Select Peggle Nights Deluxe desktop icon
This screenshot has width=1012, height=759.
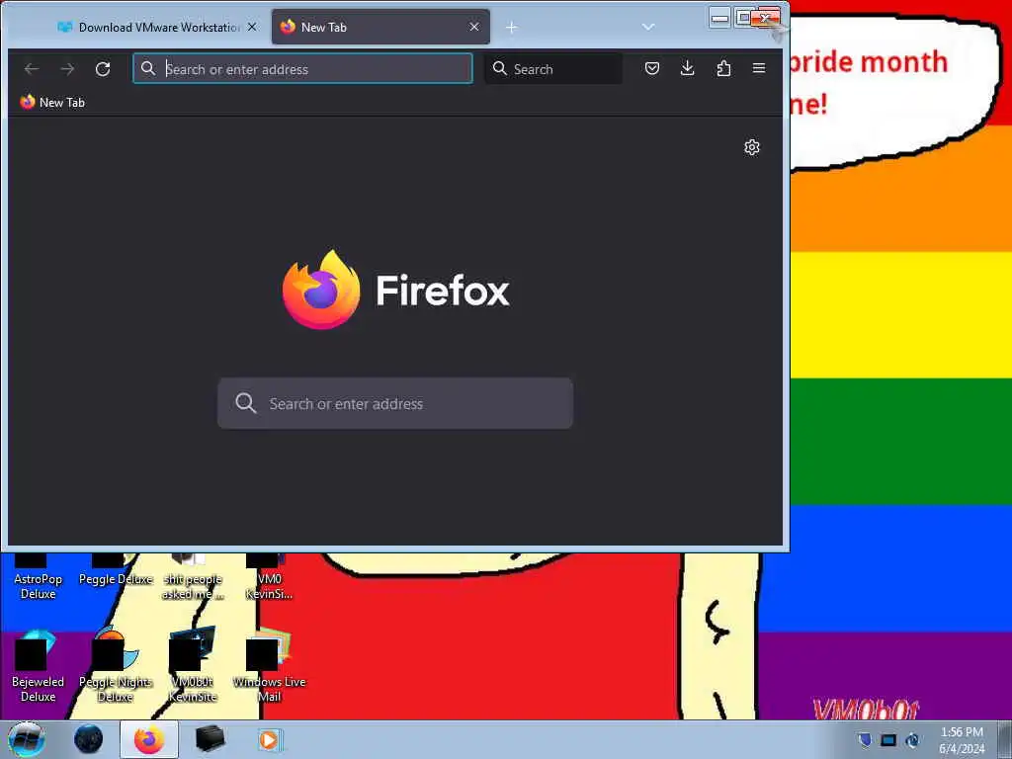tap(116, 667)
